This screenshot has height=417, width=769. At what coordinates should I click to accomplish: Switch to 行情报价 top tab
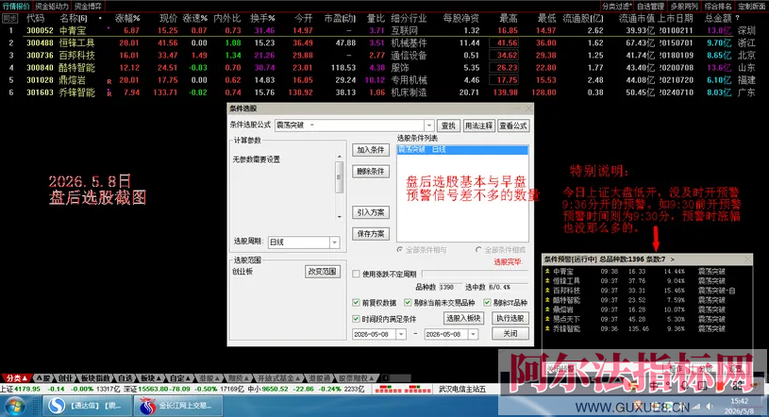[x=16, y=7]
